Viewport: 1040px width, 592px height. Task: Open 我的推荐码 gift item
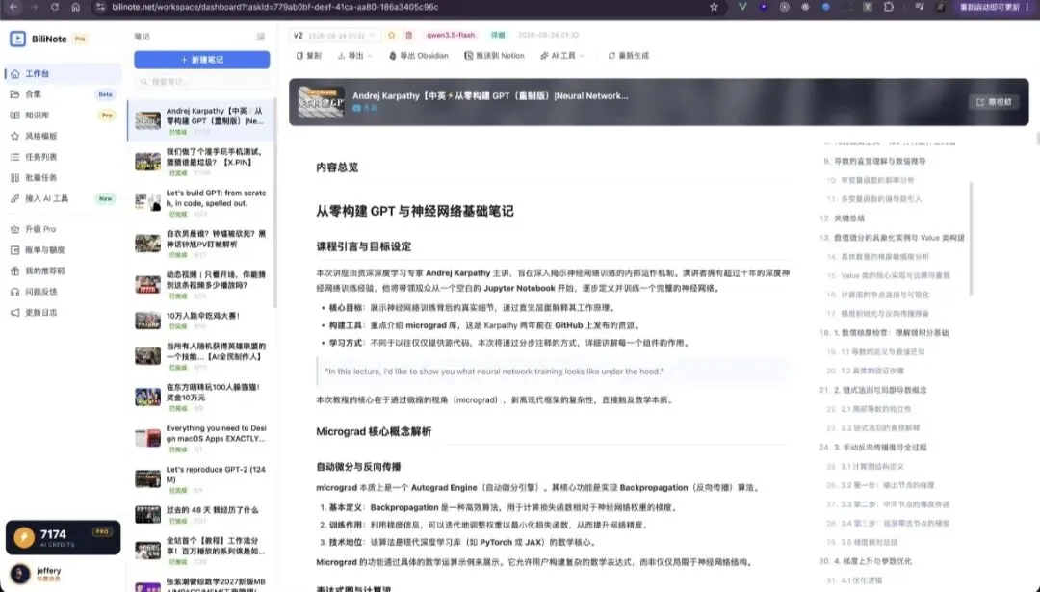(x=63, y=270)
